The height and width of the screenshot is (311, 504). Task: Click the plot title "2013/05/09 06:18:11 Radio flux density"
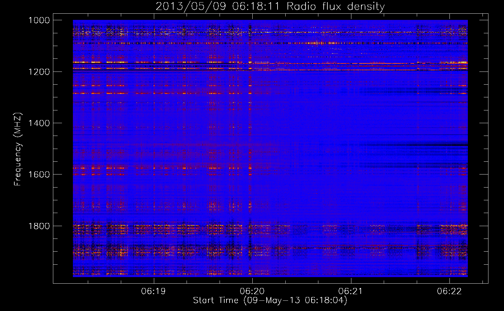[x=270, y=6]
